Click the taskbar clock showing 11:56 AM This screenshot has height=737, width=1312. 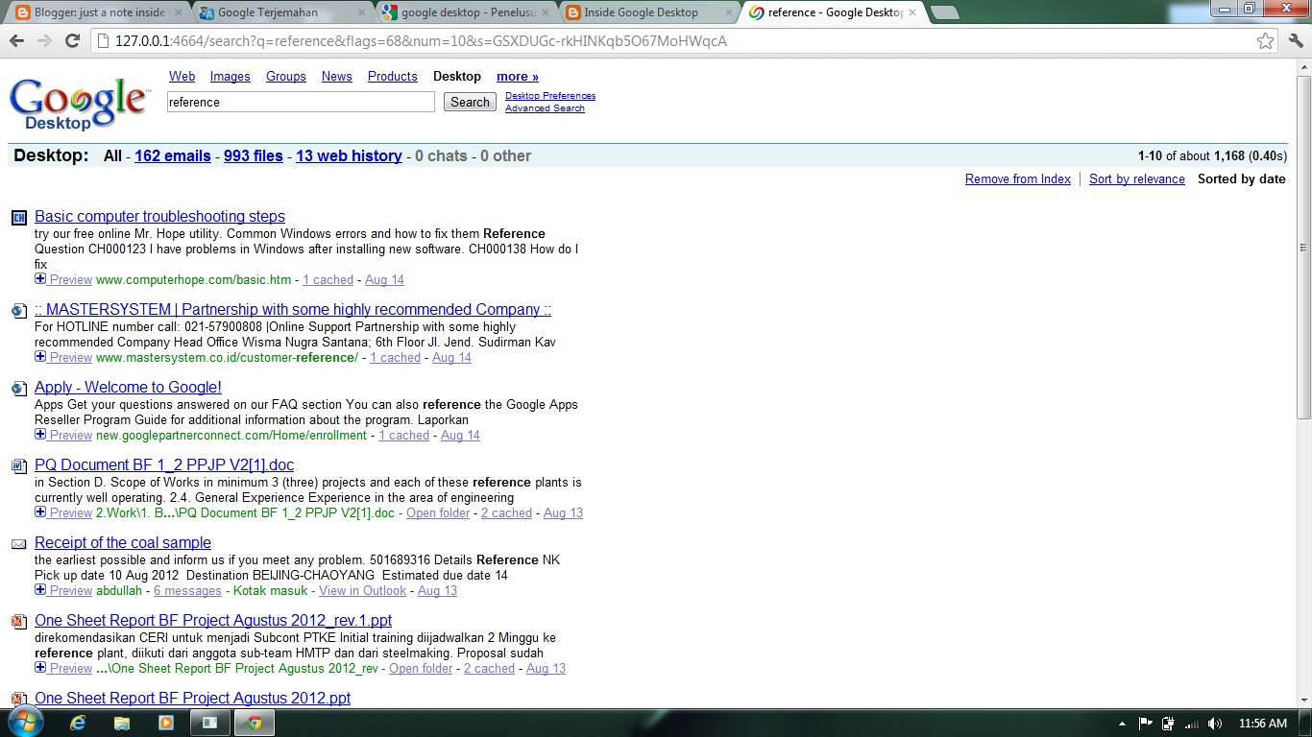pyautogui.click(x=1263, y=724)
